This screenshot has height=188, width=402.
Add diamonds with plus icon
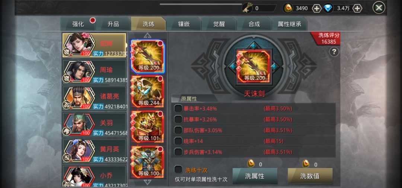(357, 8)
